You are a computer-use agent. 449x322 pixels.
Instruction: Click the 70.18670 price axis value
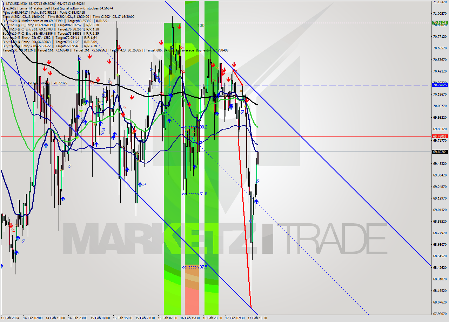point(440,94)
